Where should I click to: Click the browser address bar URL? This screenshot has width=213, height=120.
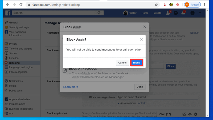(x=56, y=5)
